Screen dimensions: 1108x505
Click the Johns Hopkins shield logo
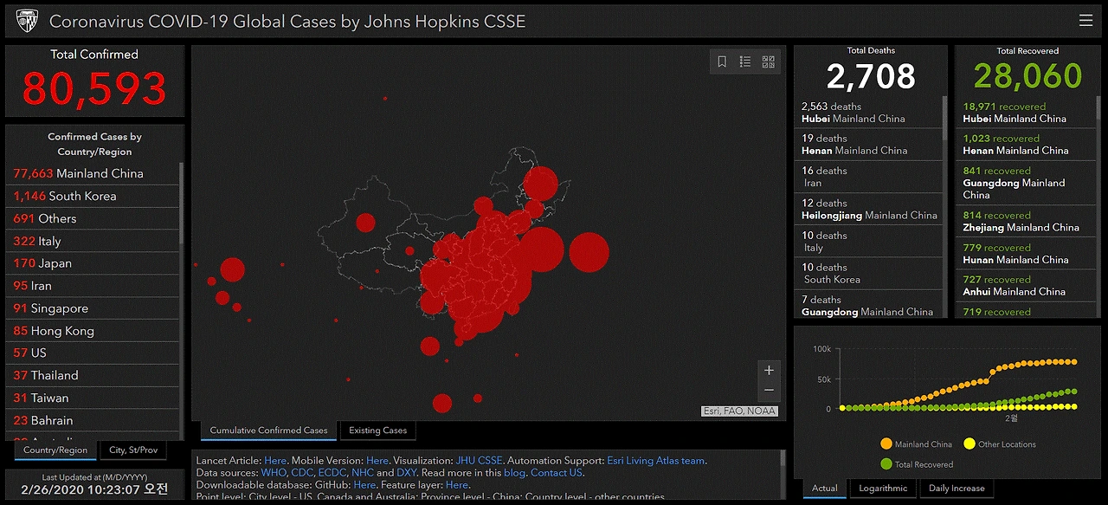click(28, 21)
